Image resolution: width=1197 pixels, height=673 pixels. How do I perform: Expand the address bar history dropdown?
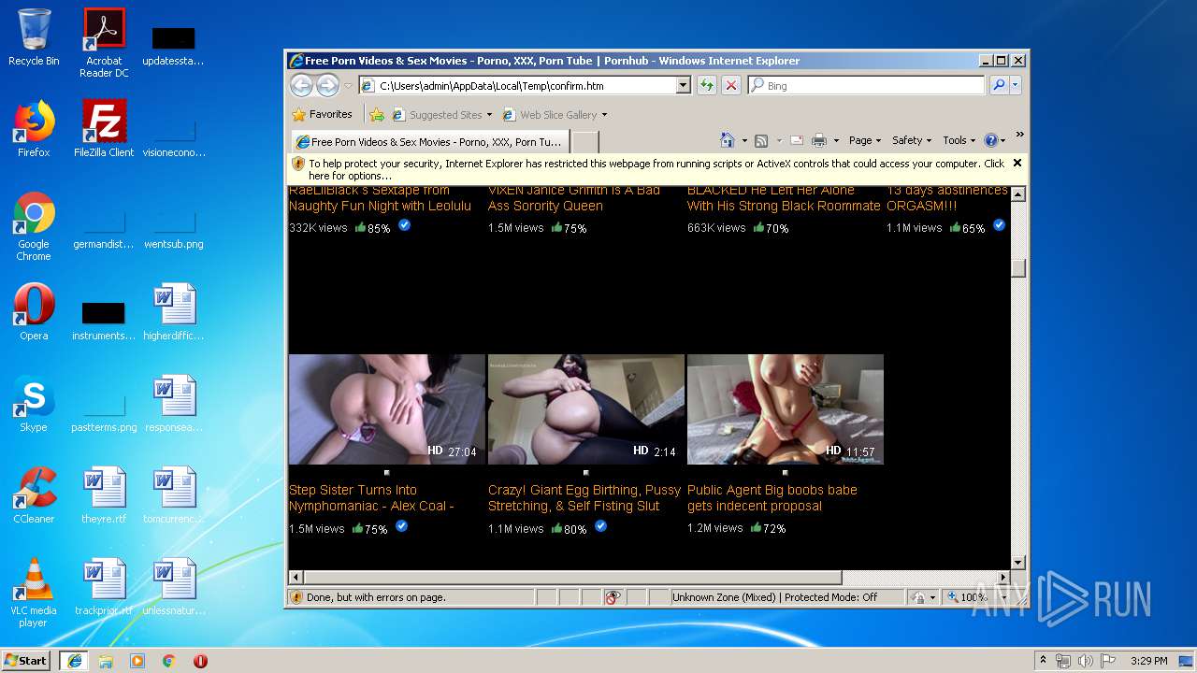pos(683,86)
